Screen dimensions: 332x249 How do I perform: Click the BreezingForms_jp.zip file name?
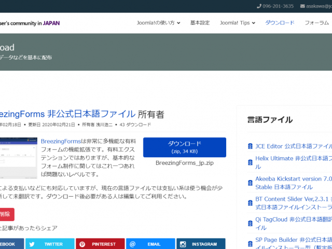coord(185,163)
